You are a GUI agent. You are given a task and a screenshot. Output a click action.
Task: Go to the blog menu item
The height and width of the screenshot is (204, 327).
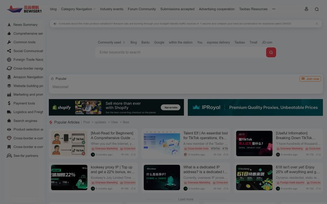53,9
